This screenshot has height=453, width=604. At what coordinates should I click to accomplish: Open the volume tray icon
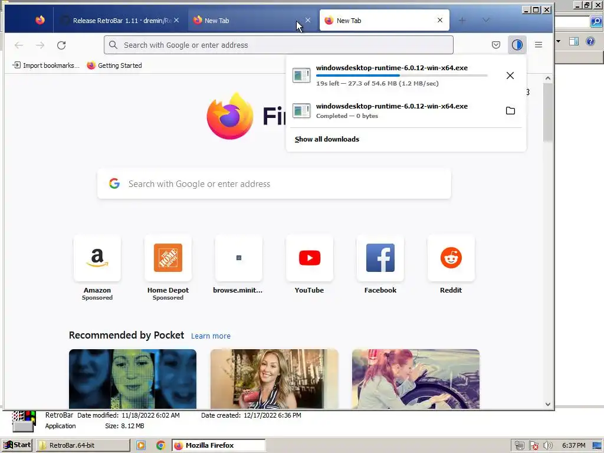547,446
